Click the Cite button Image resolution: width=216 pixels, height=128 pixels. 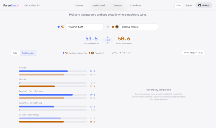click(179, 5)
